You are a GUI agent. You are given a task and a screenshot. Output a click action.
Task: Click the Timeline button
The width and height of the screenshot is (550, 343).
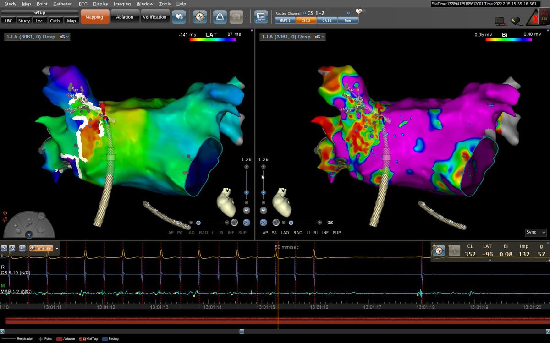[41, 248]
